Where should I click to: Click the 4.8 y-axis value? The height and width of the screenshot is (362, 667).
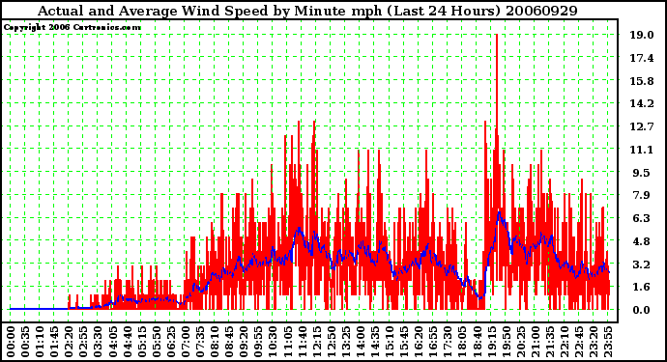pos(642,241)
